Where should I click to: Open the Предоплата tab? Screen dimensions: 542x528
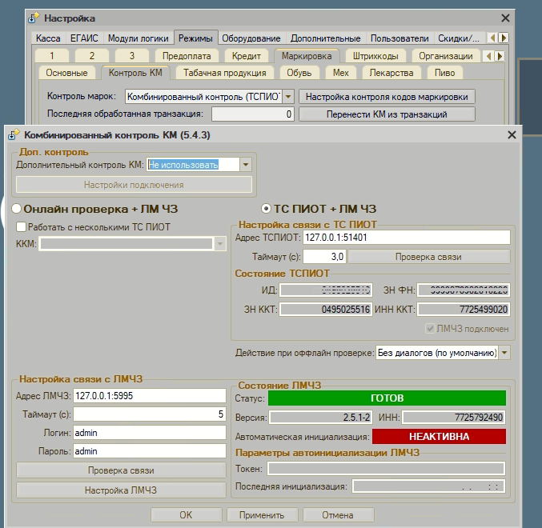pyautogui.click(x=187, y=56)
